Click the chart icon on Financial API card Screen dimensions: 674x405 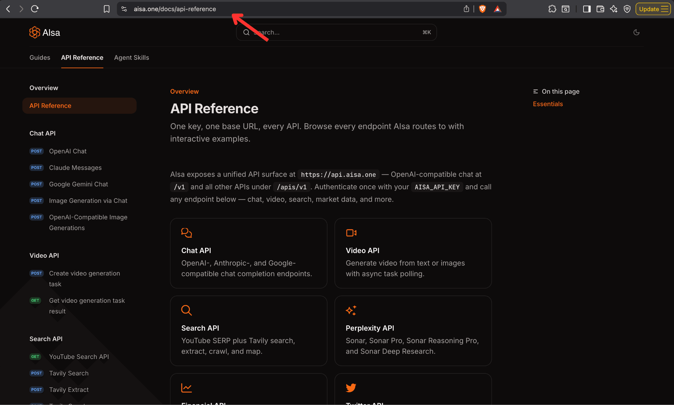click(x=187, y=388)
